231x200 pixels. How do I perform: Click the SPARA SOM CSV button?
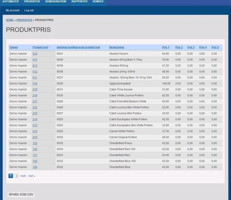click(21, 194)
